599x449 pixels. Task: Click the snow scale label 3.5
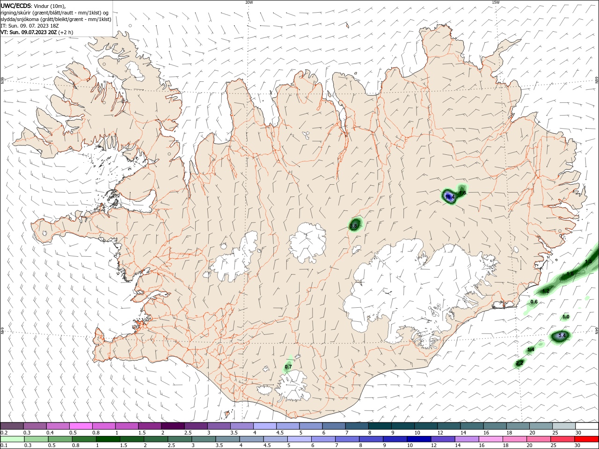point(234,433)
